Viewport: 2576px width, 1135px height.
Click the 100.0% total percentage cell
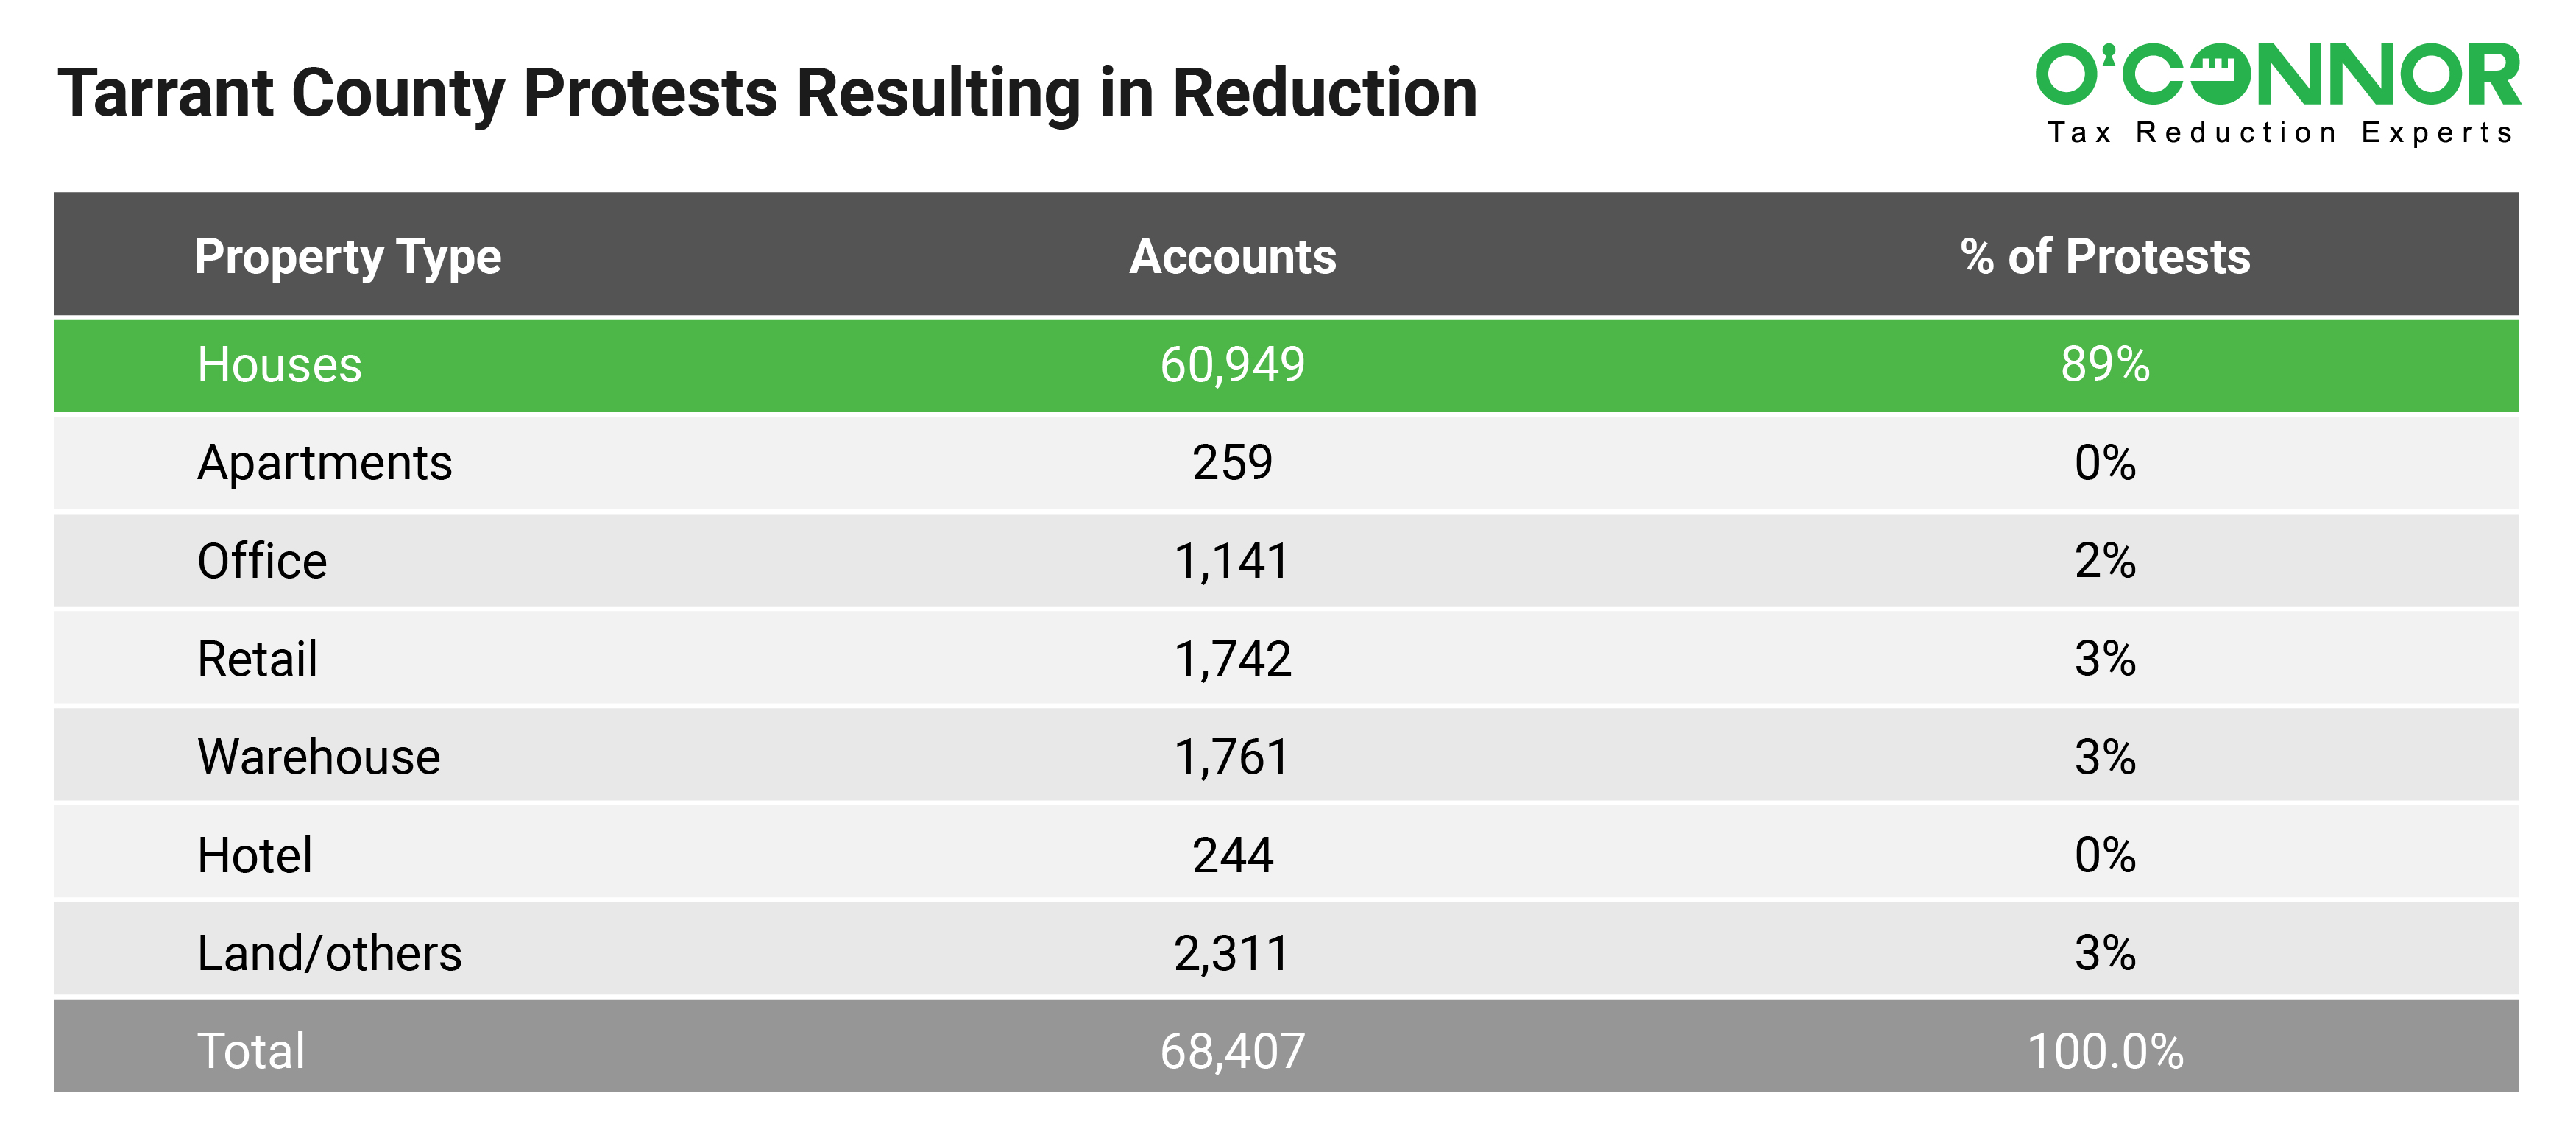pos(2105,1052)
